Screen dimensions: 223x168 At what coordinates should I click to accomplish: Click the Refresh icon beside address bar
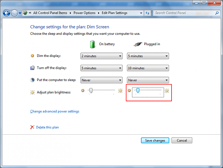pos(147,13)
